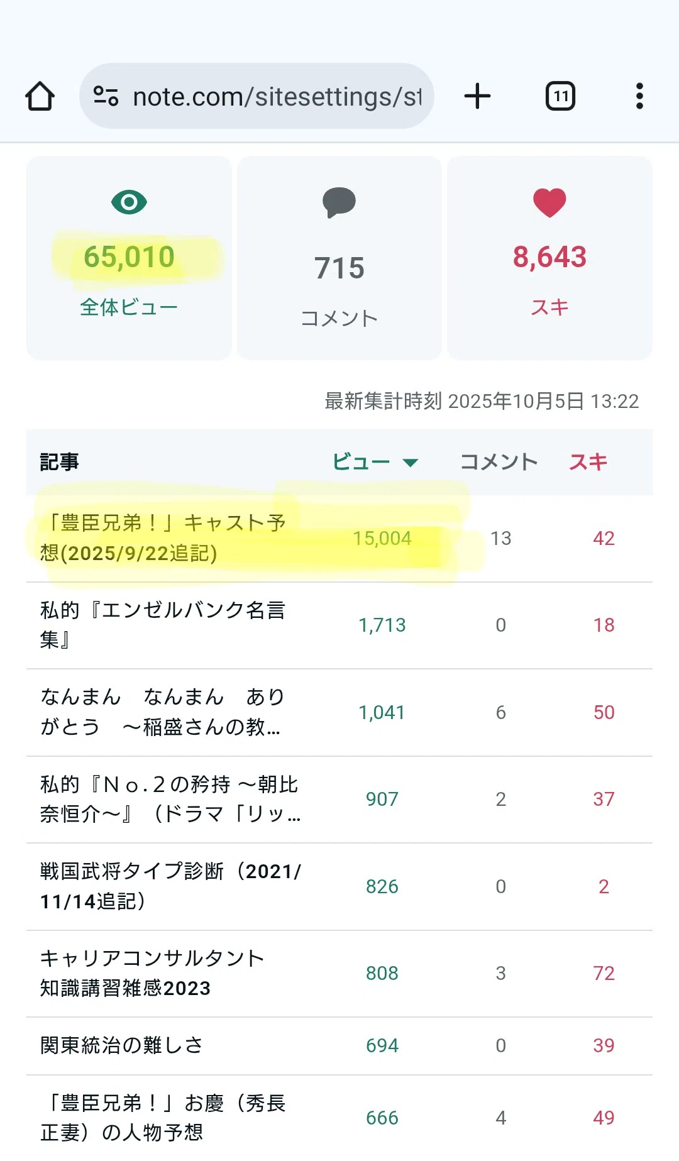This screenshot has height=1161, width=679.
Task: Open the 関東統治の難しさ article
Action: point(121,1045)
